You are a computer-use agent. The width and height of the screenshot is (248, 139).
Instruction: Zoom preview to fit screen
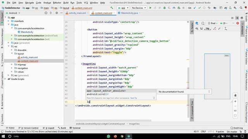(235, 115)
